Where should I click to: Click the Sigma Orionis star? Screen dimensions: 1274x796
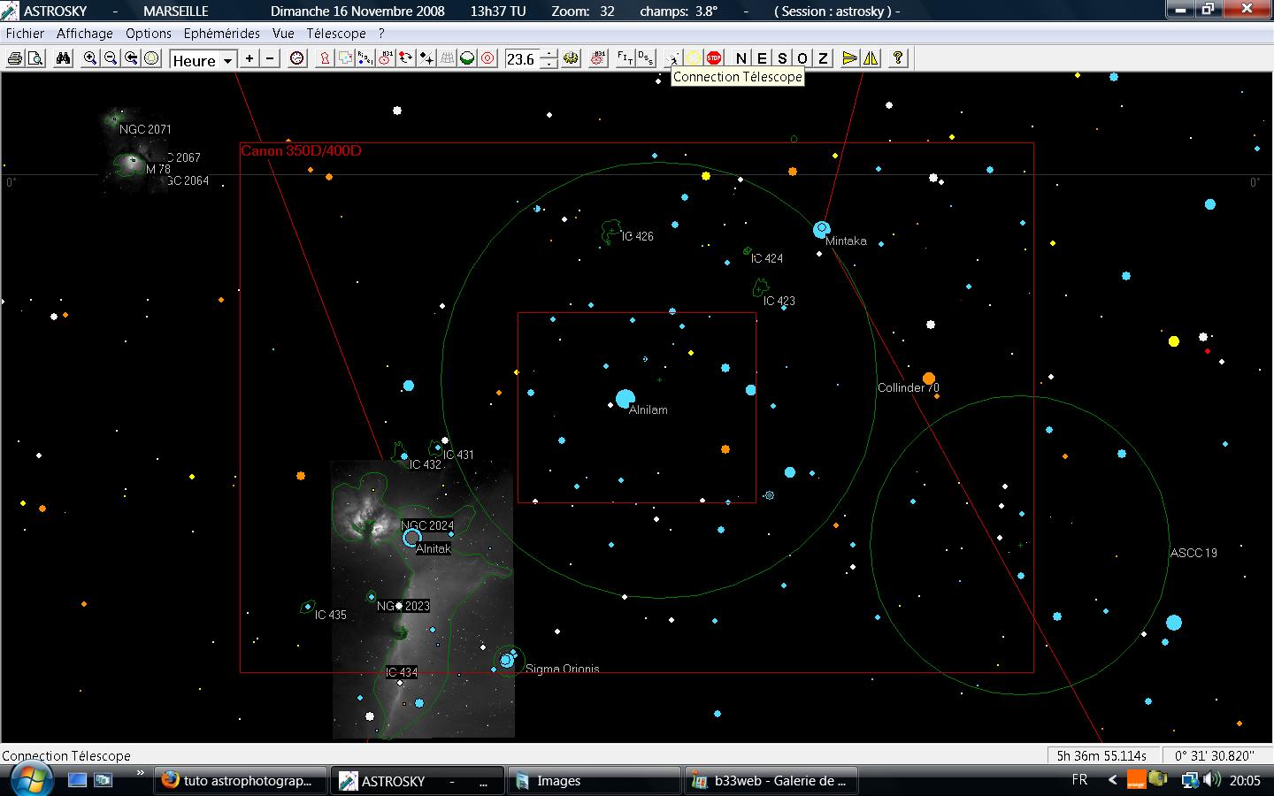(x=507, y=660)
